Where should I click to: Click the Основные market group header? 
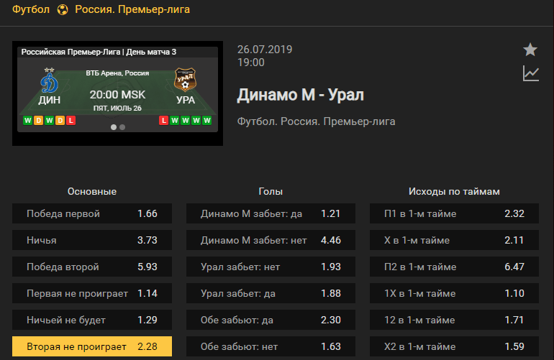tap(92, 191)
